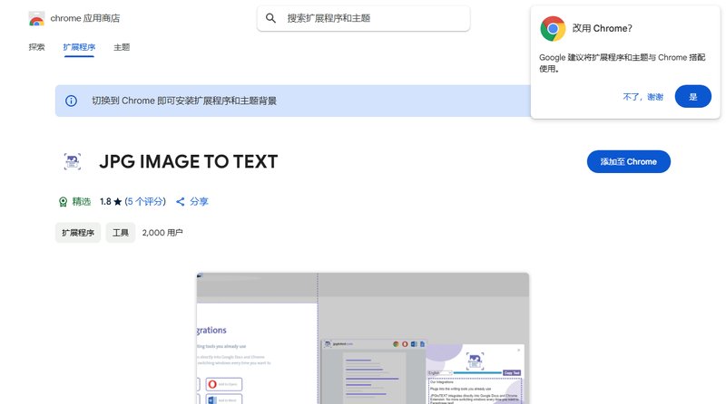The height and width of the screenshot is (404, 726).
Task: Click the 扩展程序 category chip
Action: tap(78, 233)
